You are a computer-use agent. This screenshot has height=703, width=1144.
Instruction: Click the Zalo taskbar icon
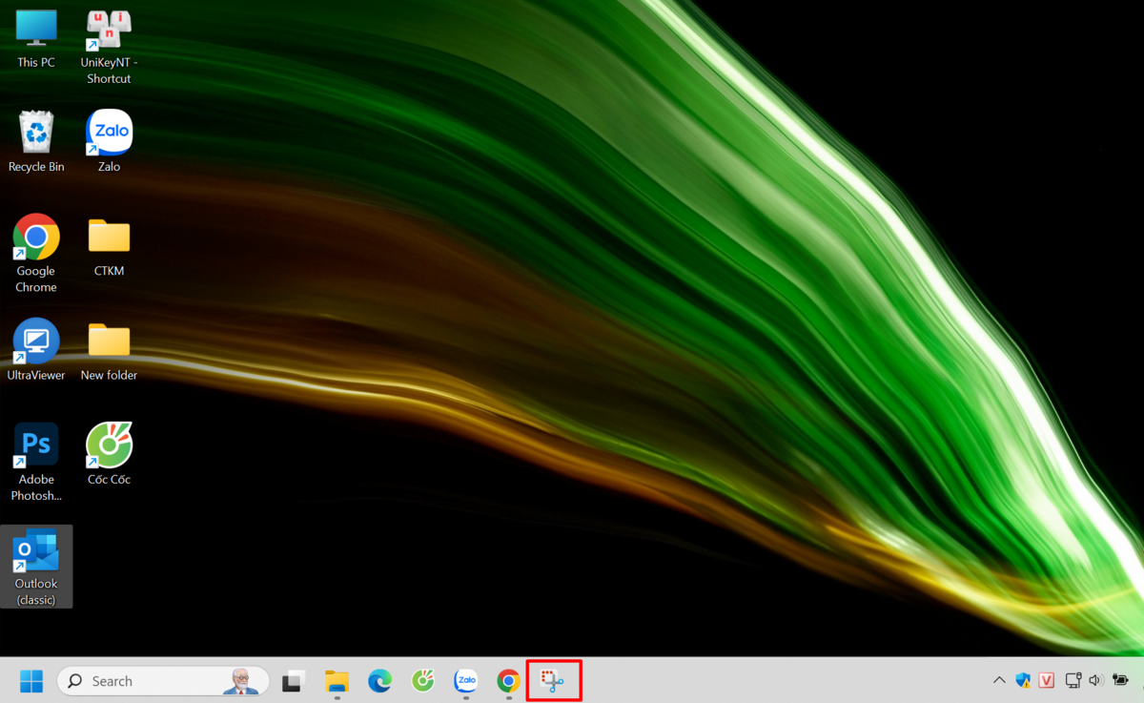pyautogui.click(x=466, y=681)
